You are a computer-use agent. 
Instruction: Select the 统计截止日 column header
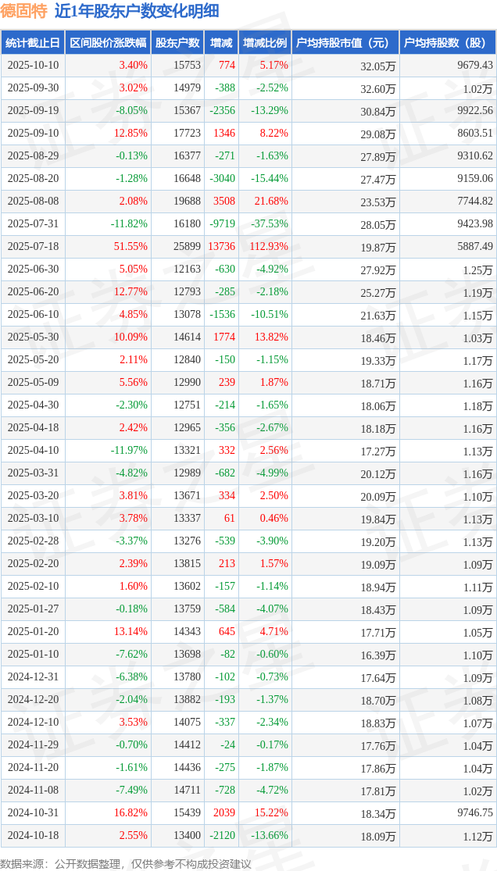(33, 43)
